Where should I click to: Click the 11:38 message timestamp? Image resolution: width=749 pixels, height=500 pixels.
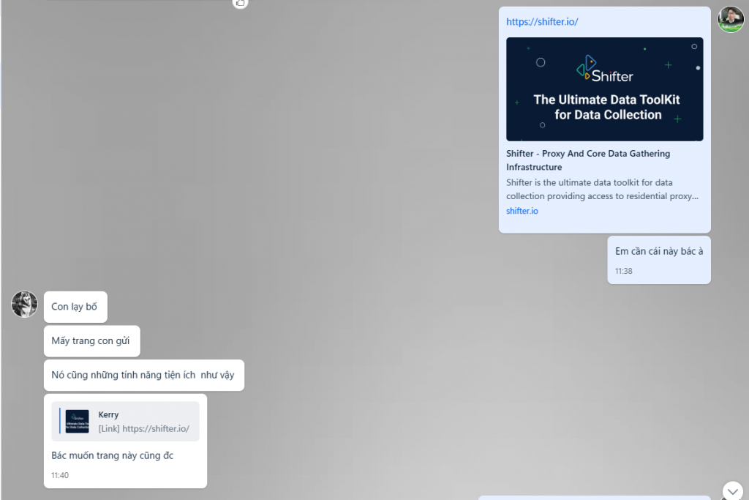click(623, 271)
